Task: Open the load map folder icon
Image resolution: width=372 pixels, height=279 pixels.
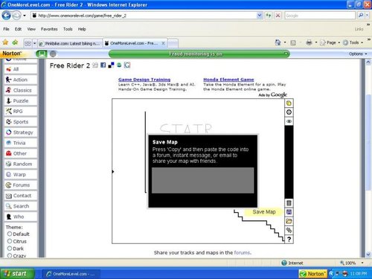Action: (289, 221)
